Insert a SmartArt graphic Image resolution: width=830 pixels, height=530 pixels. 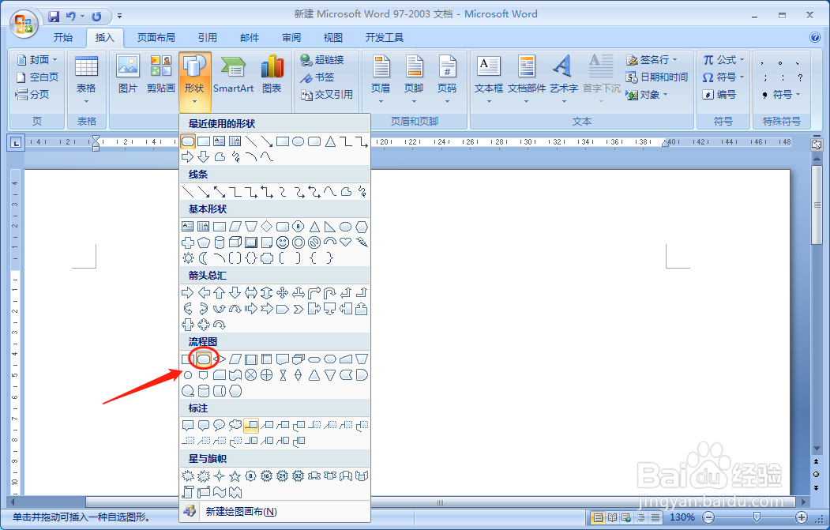[234, 74]
